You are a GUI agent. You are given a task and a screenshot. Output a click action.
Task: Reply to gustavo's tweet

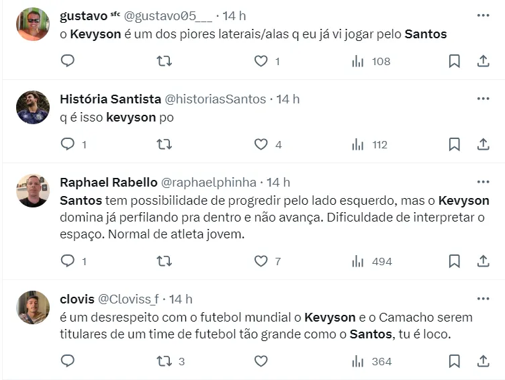67,61
